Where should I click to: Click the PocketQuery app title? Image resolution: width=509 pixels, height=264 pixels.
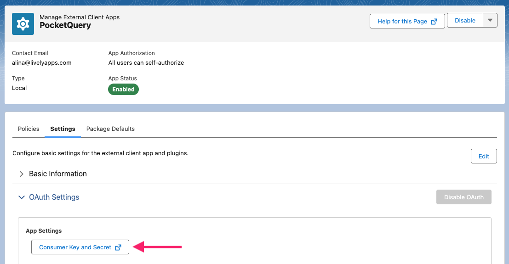click(65, 25)
